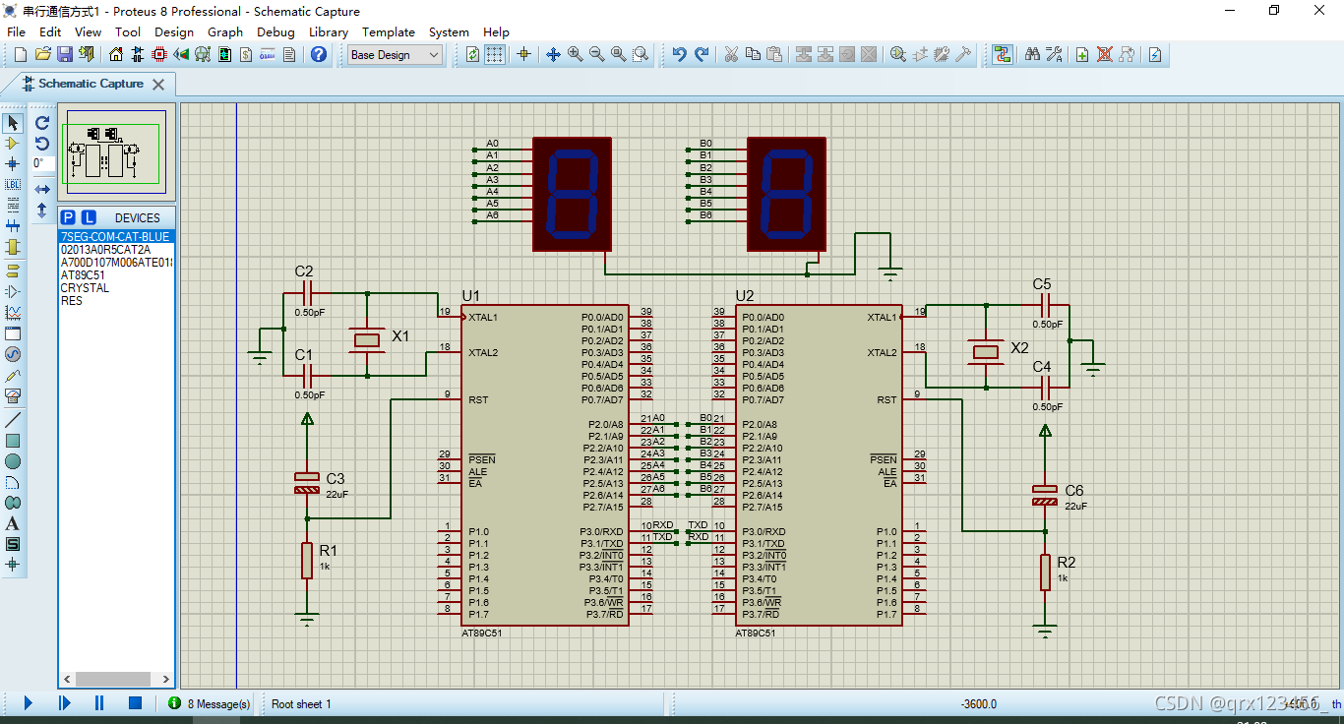The width and height of the screenshot is (1344, 724).
Task: Toggle the false origin crosshair button
Action: [523, 55]
